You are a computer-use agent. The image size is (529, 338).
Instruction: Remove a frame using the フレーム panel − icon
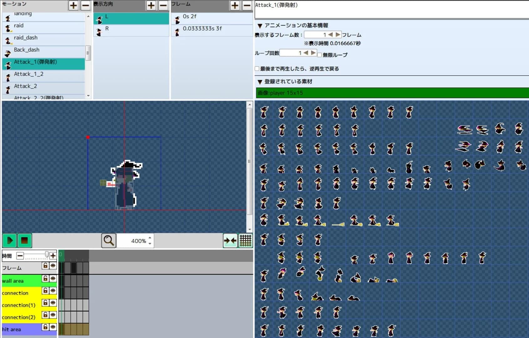click(246, 5)
